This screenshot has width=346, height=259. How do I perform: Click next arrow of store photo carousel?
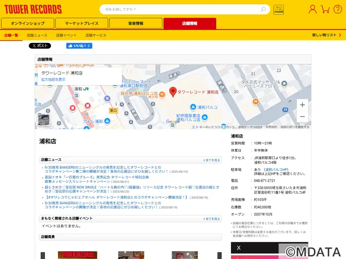(220, 256)
